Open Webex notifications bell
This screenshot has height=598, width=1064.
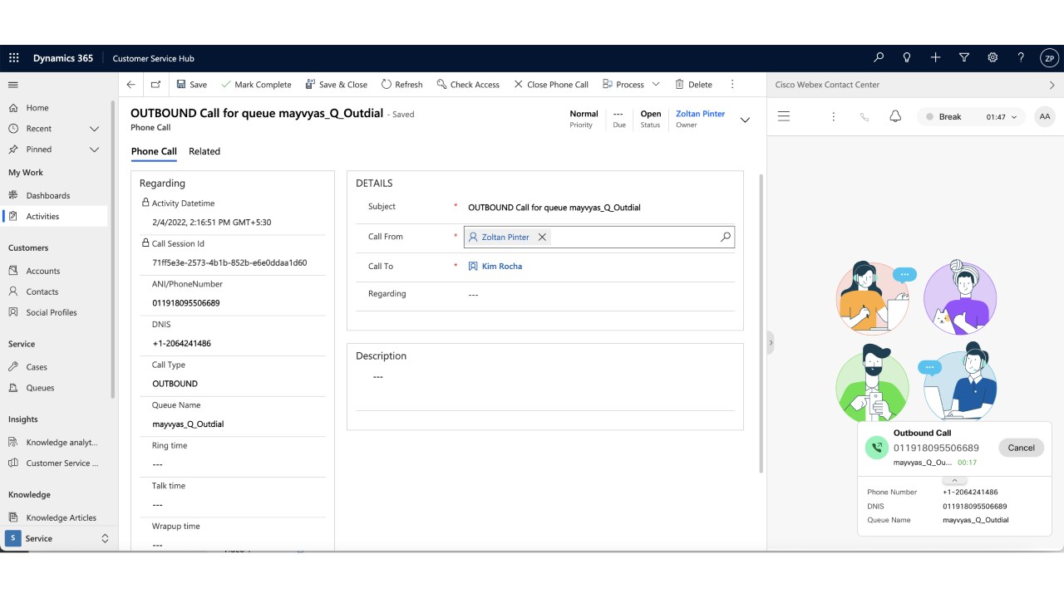coord(895,117)
